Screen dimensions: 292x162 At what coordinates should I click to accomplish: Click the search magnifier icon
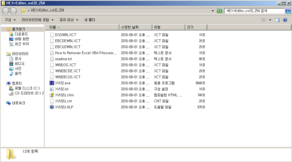tap(288, 11)
